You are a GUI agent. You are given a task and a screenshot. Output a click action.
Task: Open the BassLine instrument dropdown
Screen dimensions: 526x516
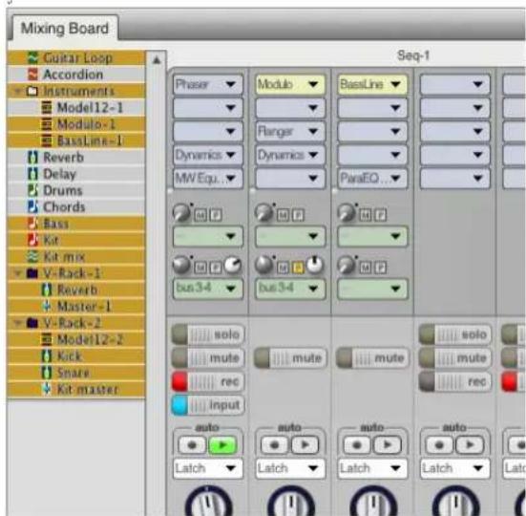372,84
